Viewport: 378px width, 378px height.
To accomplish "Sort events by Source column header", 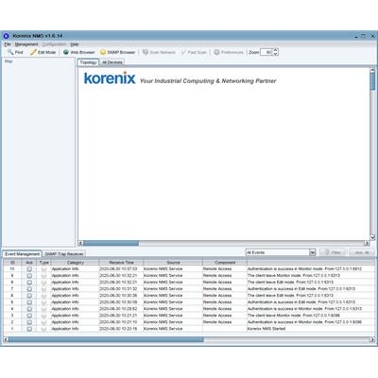I will coord(173,263).
